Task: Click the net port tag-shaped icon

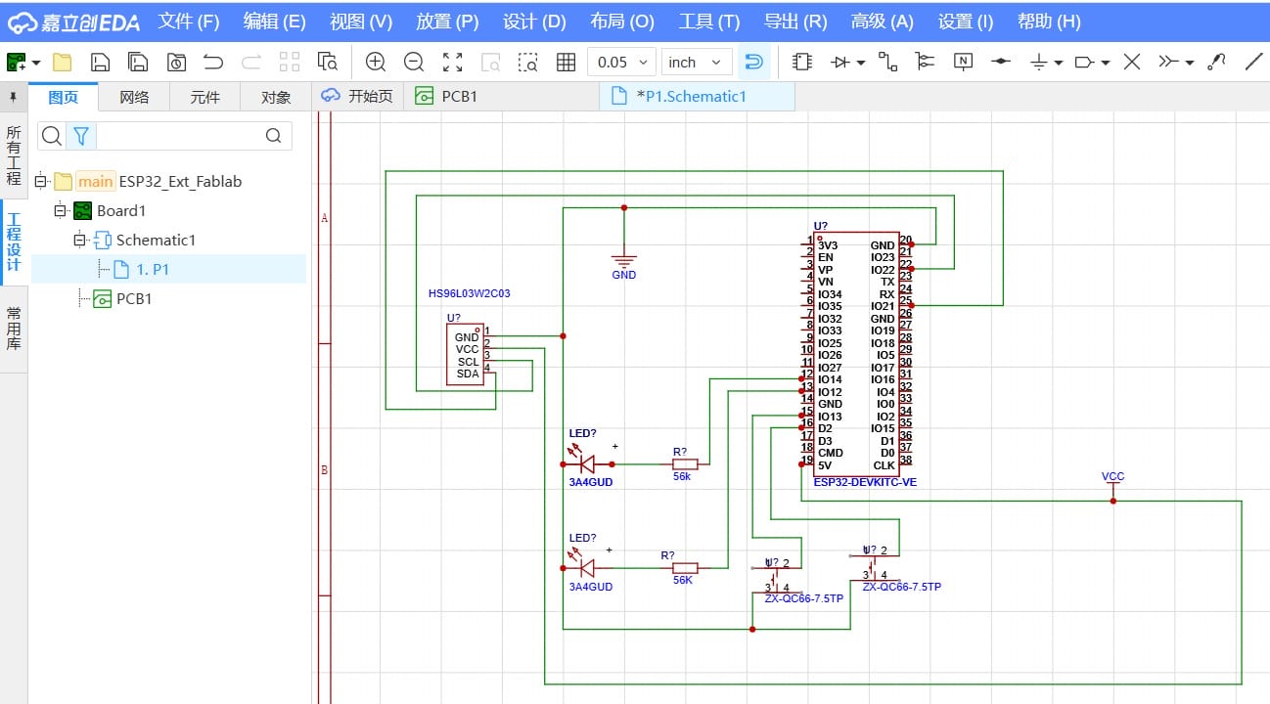Action: pos(1085,63)
